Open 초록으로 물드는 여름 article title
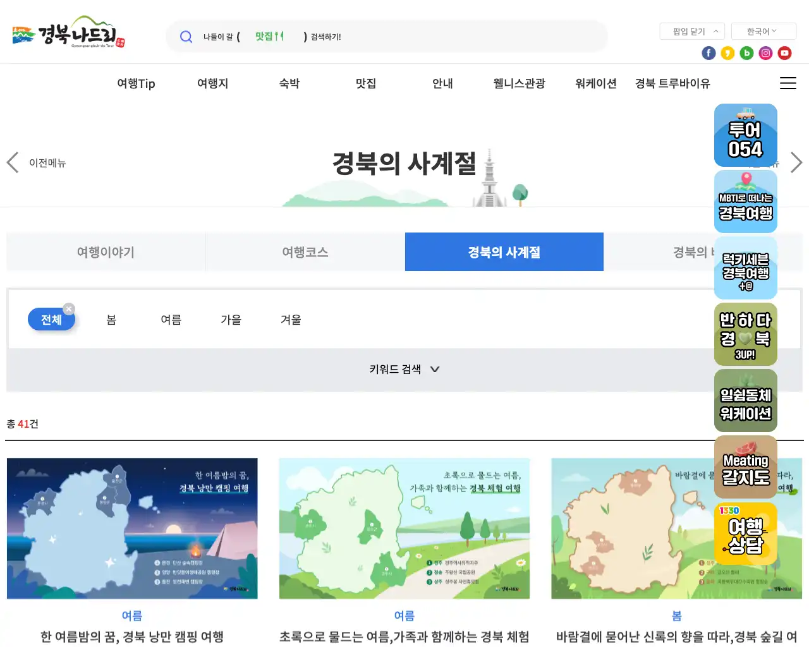Viewport: 809px width, 647px height. point(404,636)
